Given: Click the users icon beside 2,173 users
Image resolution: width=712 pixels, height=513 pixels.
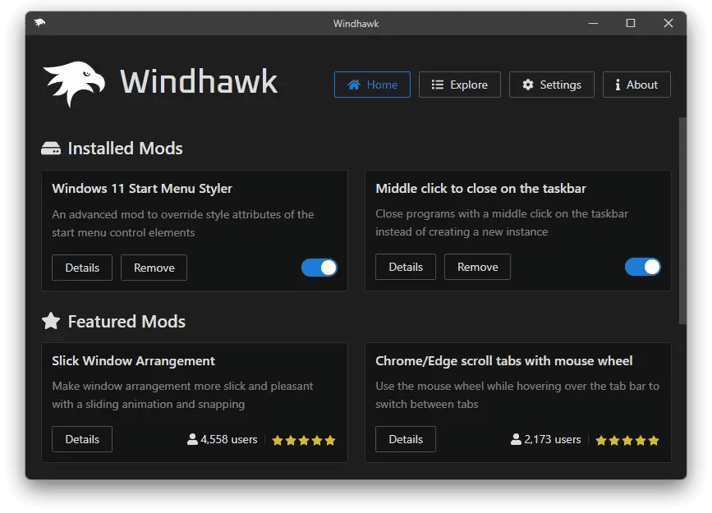Looking at the screenshot, I should pyautogui.click(x=517, y=440).
